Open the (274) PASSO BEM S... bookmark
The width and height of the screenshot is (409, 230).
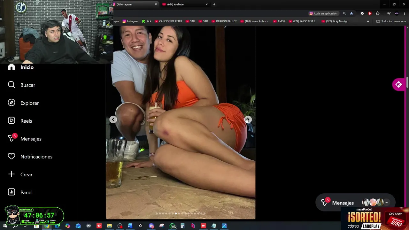point(303,21)
